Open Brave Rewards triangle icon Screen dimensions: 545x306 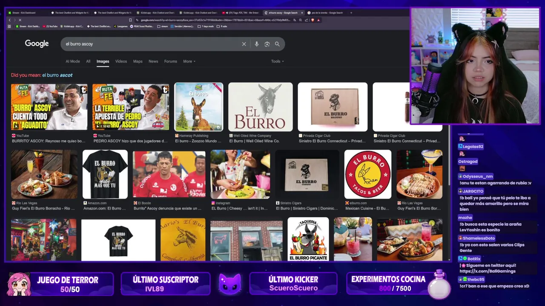tap(318, 20)
